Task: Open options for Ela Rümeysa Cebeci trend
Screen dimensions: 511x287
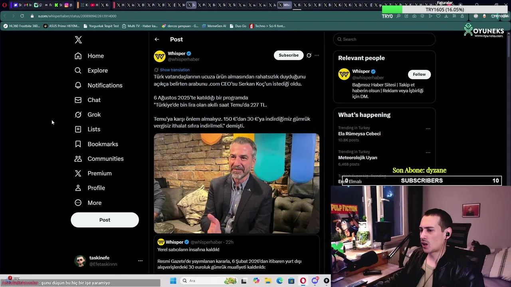Action: click(428, 129)
